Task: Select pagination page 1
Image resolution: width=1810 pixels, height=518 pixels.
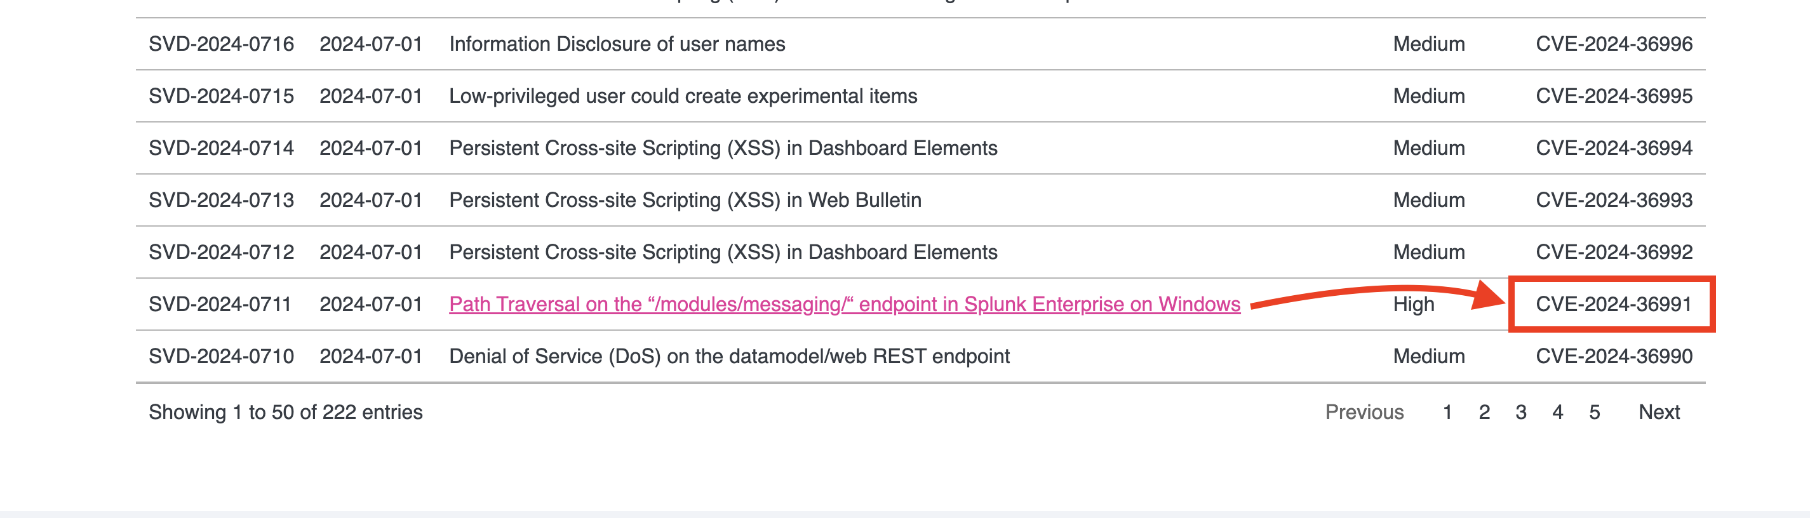Action: (1447, 412)
